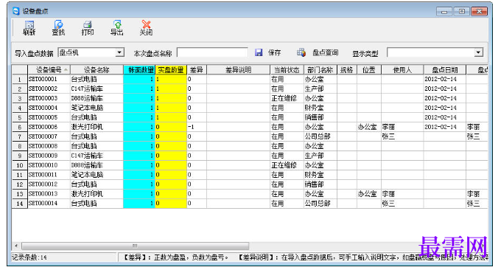Open 盘点查询 inventory query

325,53
